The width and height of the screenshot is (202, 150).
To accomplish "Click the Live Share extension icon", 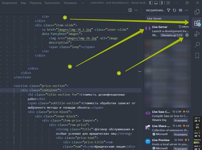I will (x=148, y=127).
